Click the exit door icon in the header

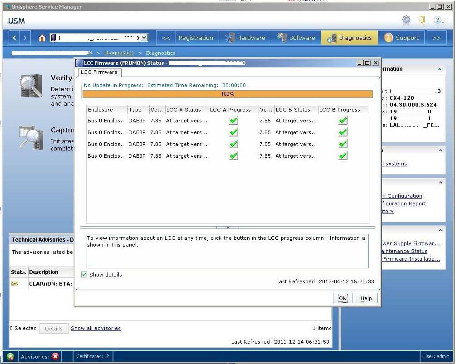422,20
